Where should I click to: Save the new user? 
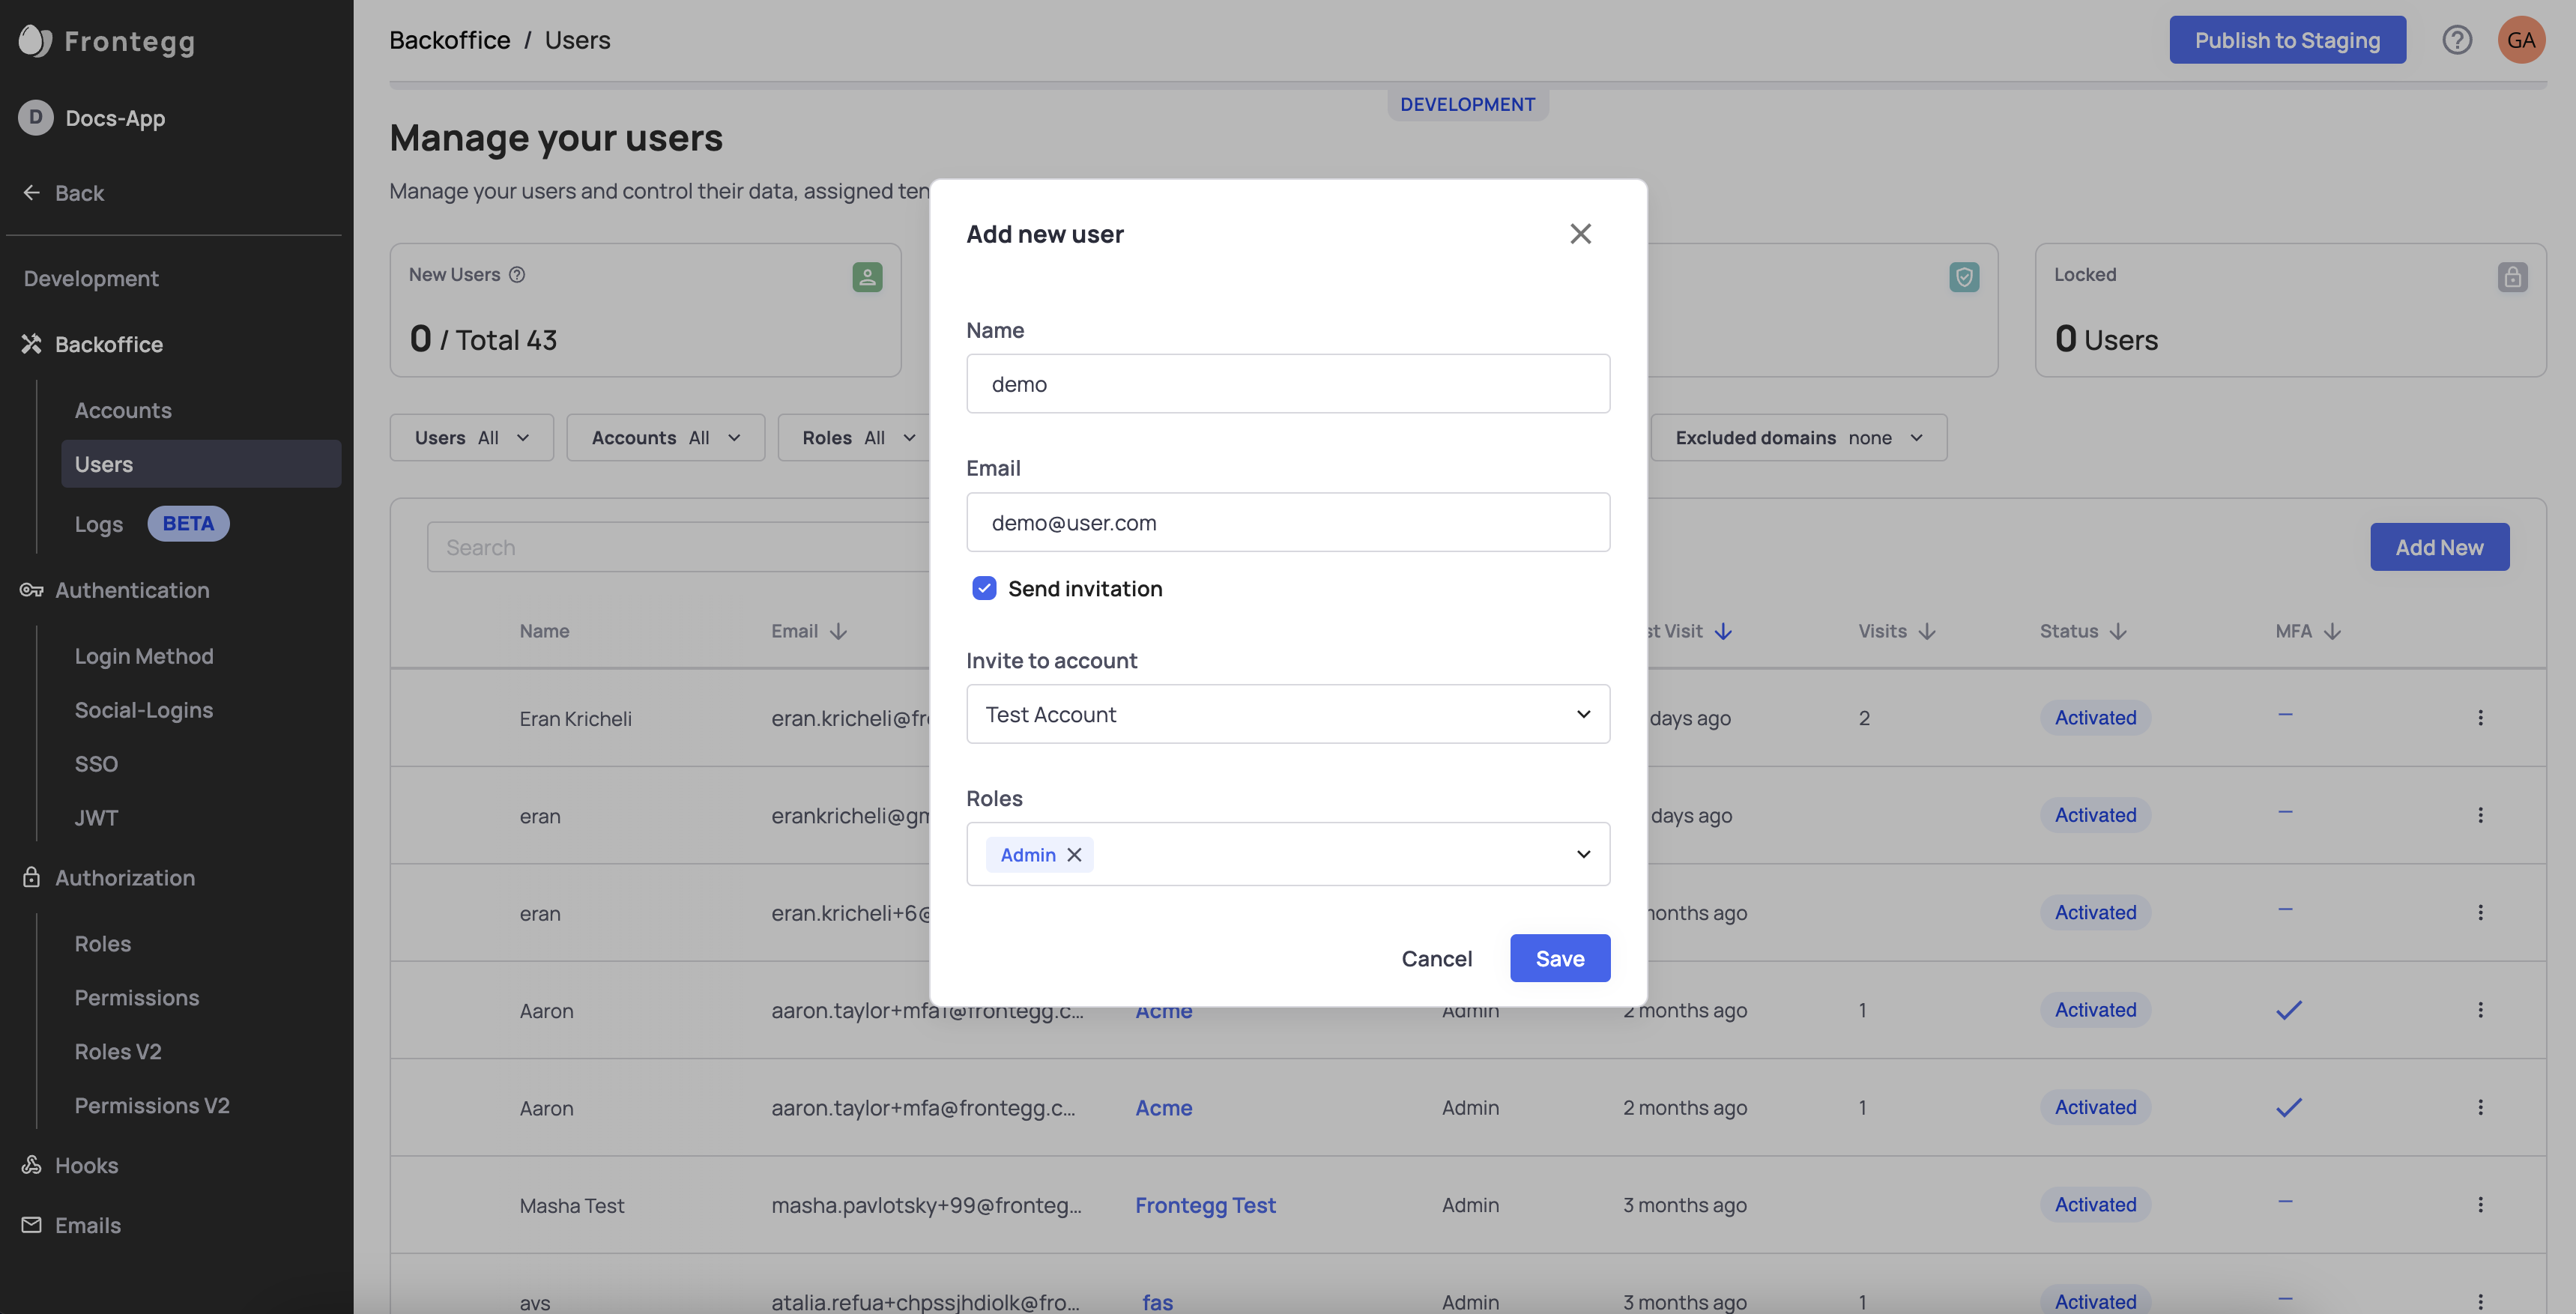click(x=1559, y=959)
